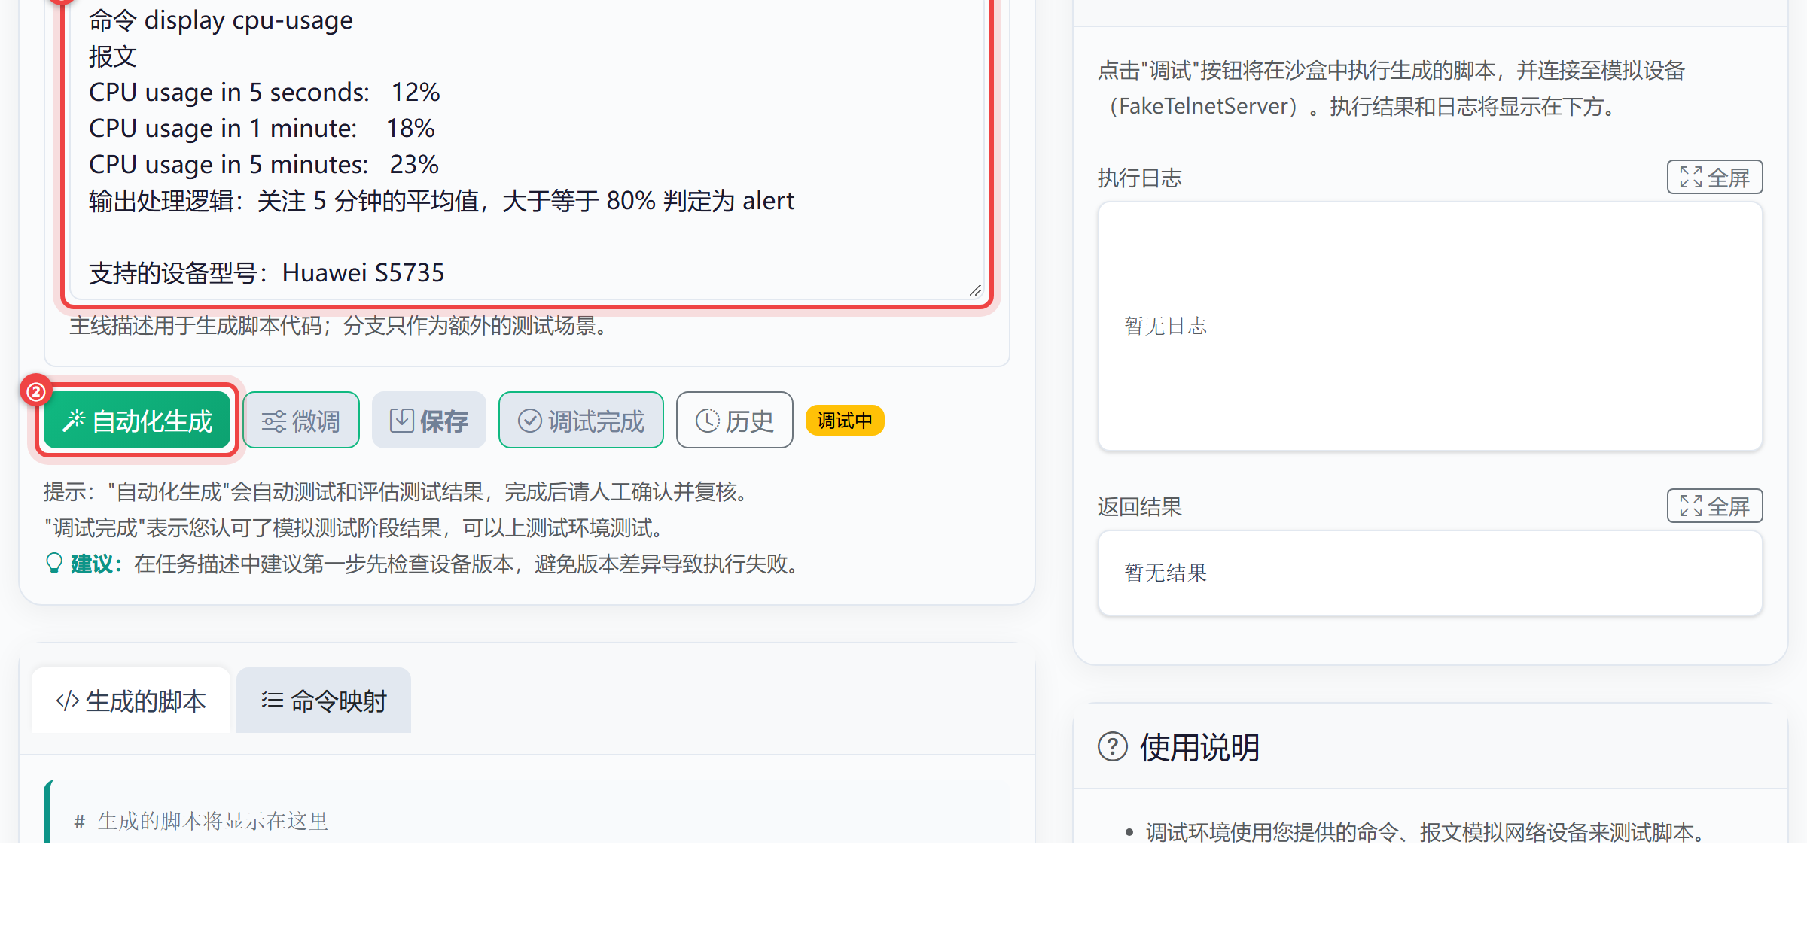Click the fullscreen arrows icon beside 执行日志

click(1691, 178)
